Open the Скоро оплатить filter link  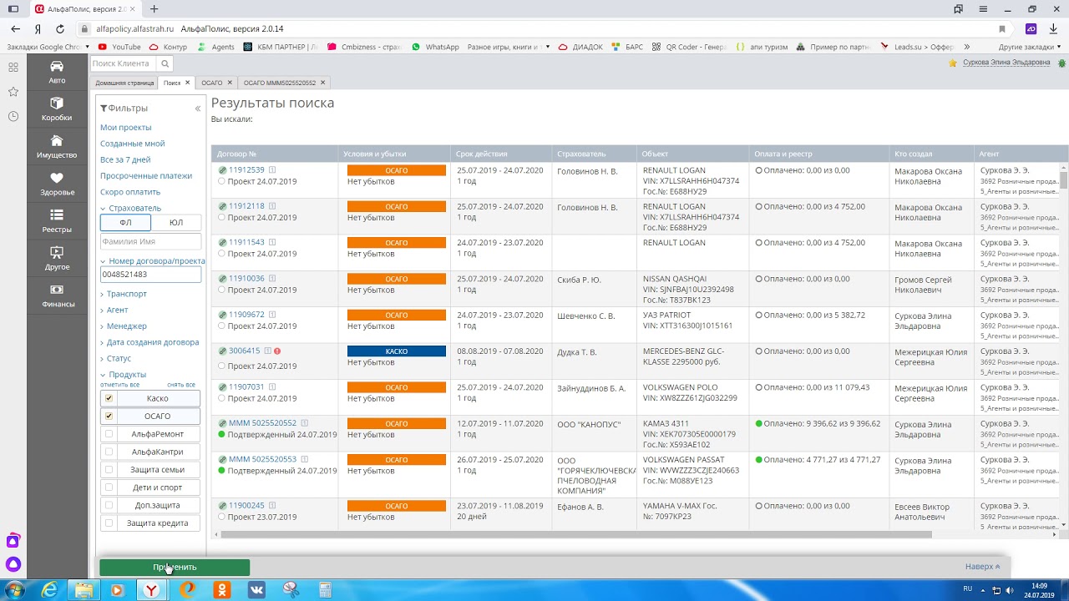pos(130,192)
